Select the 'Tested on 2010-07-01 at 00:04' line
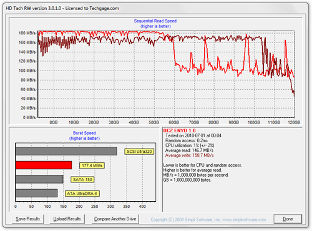The height and width of the screenshot is (231, 312). click(x=193, y=135)
